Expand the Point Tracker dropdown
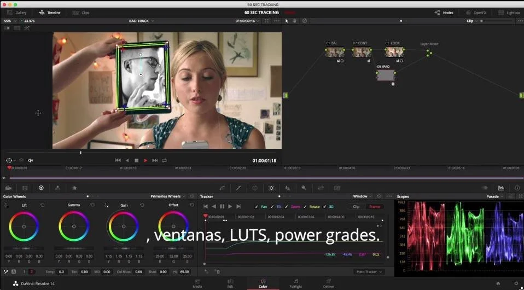524x290 pixels. tap(369, 272)
